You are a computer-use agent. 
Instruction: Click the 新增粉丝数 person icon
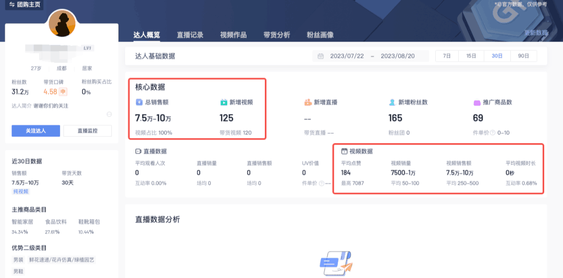[x=392, y=102]
